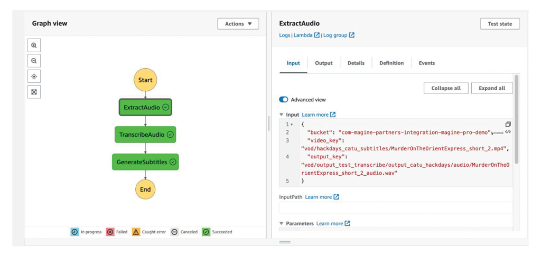Click the code format icon beside the JSON
This screenshot has height=256, width=541.
pyautogui.click(x=508, y=132)
